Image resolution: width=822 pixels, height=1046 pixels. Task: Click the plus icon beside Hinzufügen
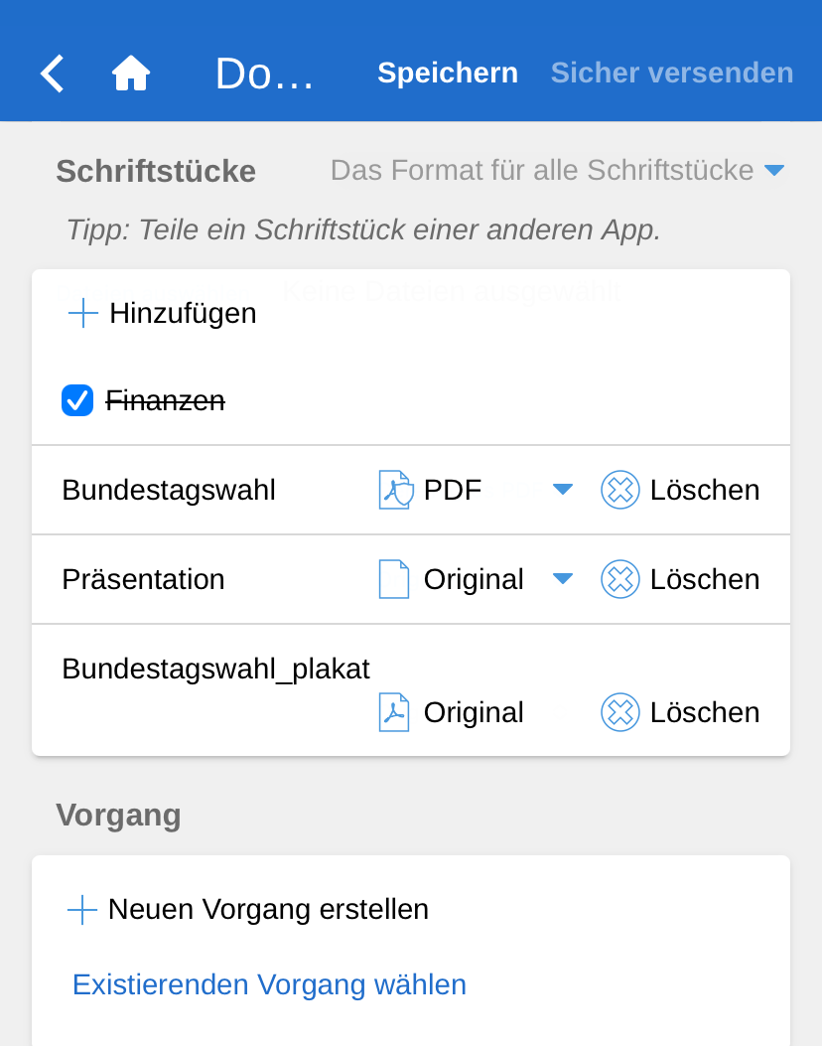pos(83,314)
